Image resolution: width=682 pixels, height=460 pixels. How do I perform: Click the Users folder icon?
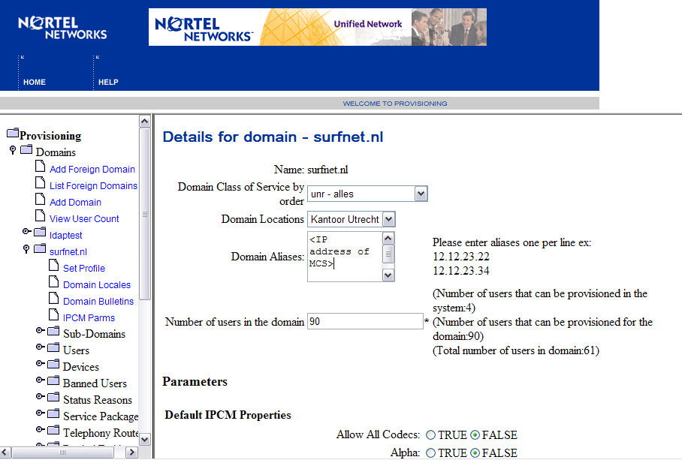tap(53, 347)
